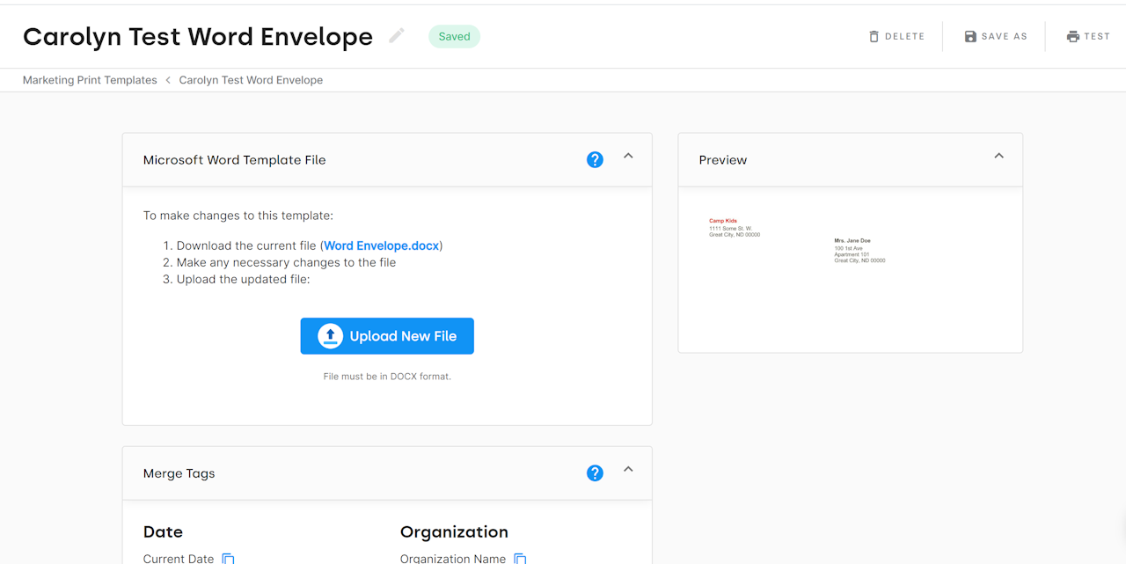Click the upload arrow icon in the button

click(x=330, y=336)
